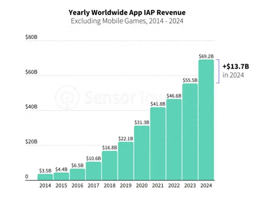Click the 2016 bar showing $6.5B
The image size is (257, 199).
click(x=78, y=175)
